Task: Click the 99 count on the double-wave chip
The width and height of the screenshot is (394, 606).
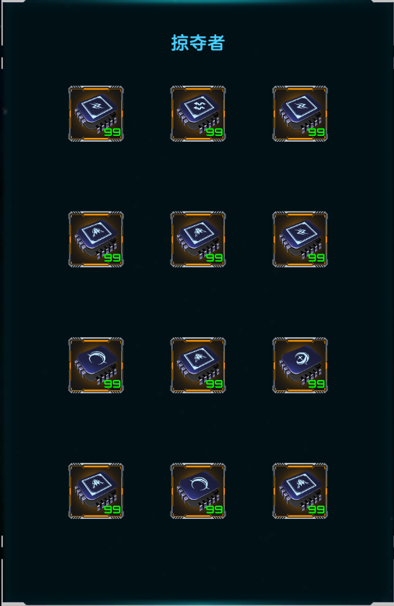Action: pyautogui.click(x=214, y=132)
